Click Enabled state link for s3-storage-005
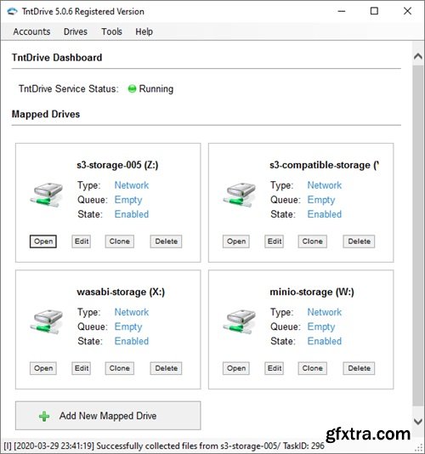Screen dimensions: 425x454 [x=132, y=214]
